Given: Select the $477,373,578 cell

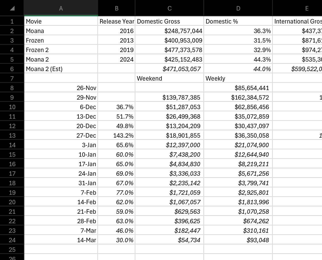Looking at the screenshot, I should [170, 50].
